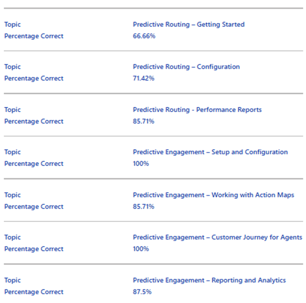The image size is (306, 303).
Task: Click the 87.5% score value
Action: click(x=142, y=292)
